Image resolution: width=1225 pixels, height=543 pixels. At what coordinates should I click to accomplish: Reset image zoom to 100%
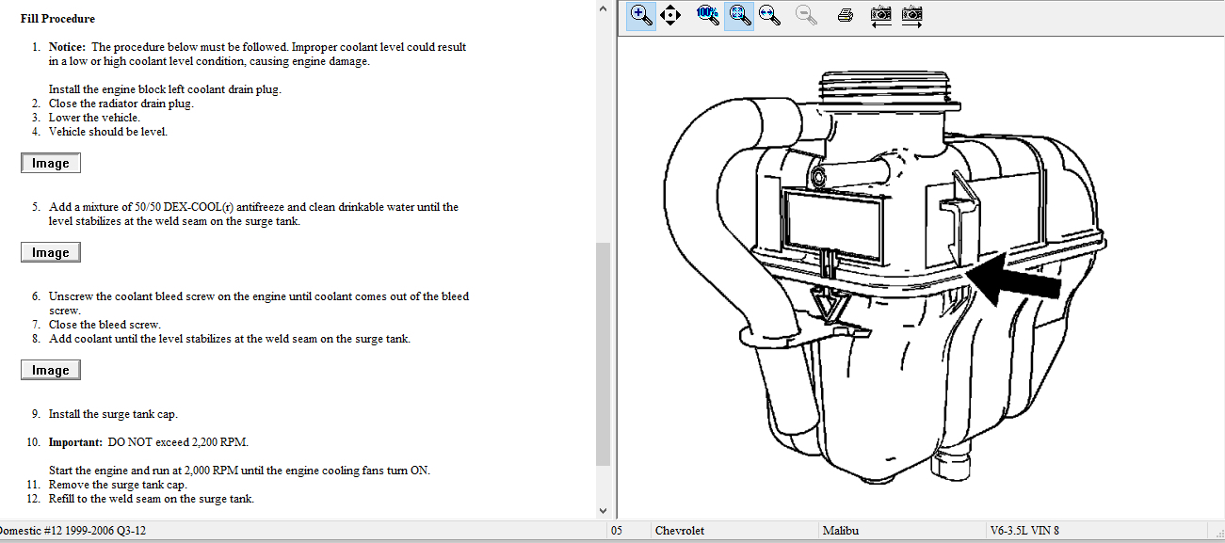click(x=707, y=15)
